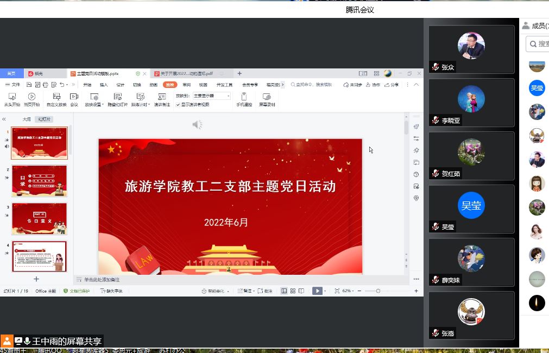Adjust zoom slider in status bar

(x=378, y=291)
